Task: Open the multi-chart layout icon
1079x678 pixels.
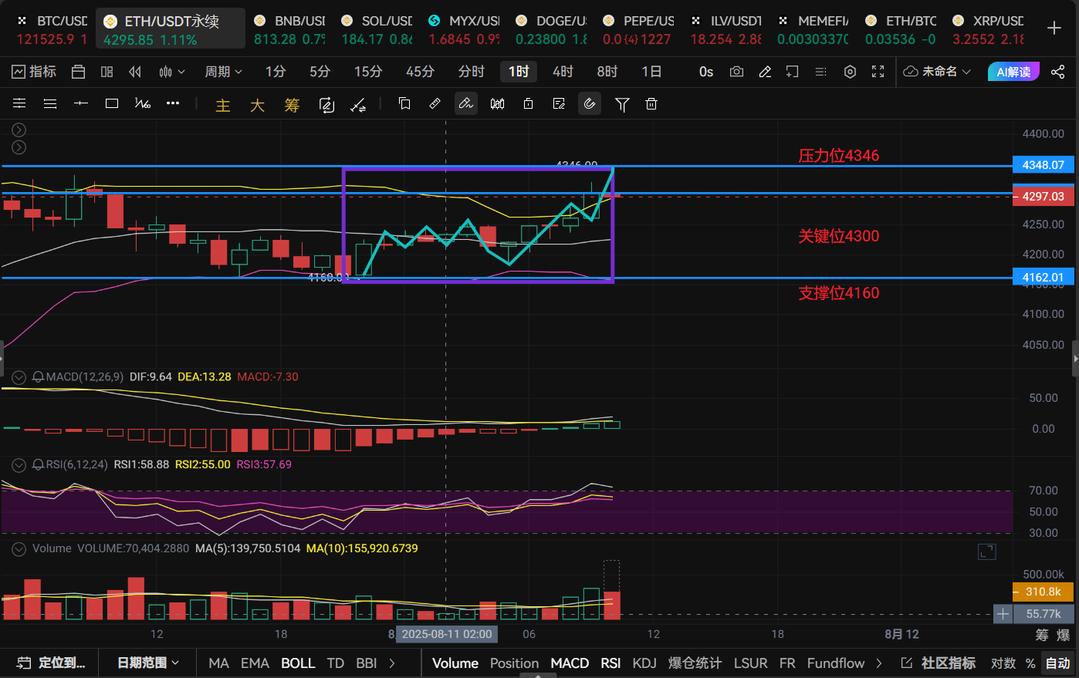Action: (107, 72)
